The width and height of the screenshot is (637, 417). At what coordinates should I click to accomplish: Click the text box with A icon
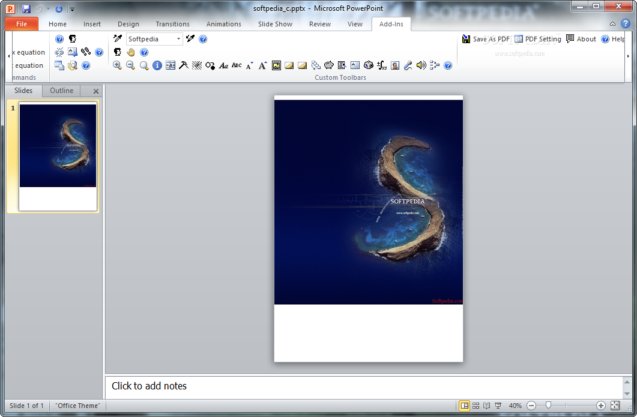(355, 65)
